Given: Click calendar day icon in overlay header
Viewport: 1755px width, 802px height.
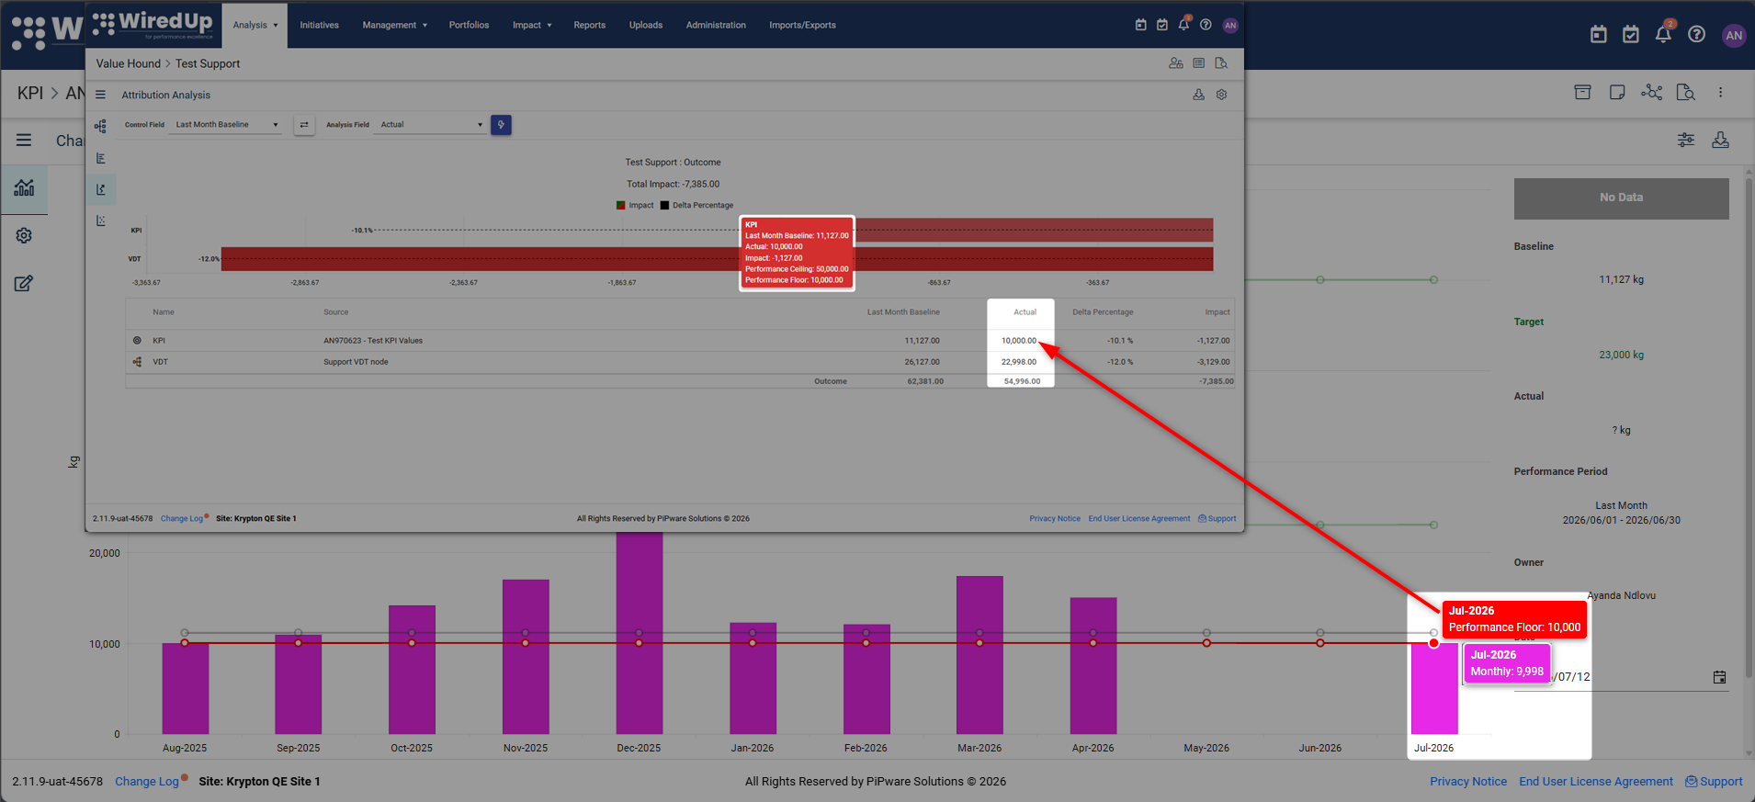Looking at the screenshot, I should tap(1140, 25).
